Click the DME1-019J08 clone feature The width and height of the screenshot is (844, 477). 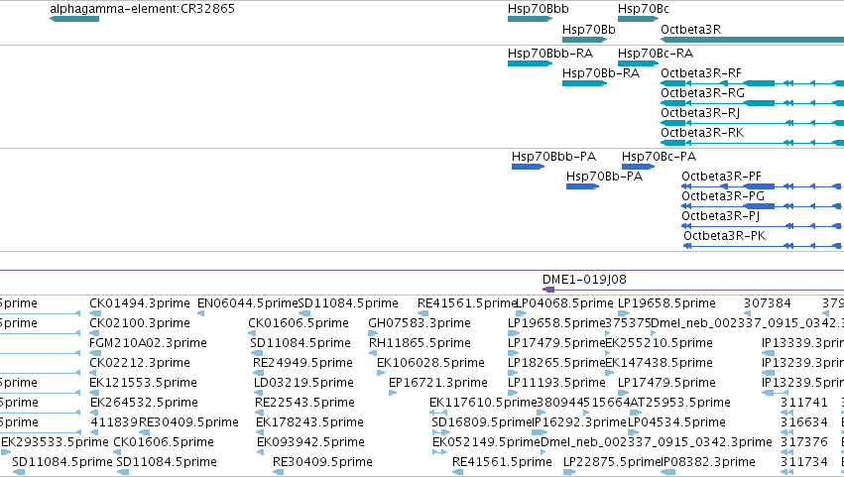[693, 291]
